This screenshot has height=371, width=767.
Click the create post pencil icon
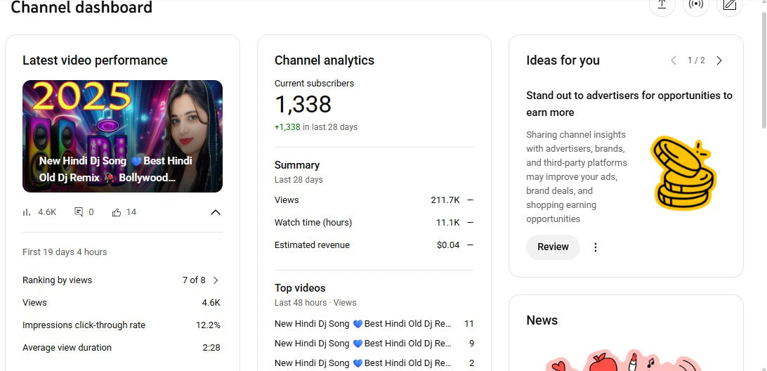click(729, 5)
